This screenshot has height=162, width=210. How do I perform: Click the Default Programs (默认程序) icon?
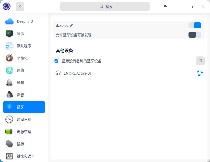pos(9,46)
